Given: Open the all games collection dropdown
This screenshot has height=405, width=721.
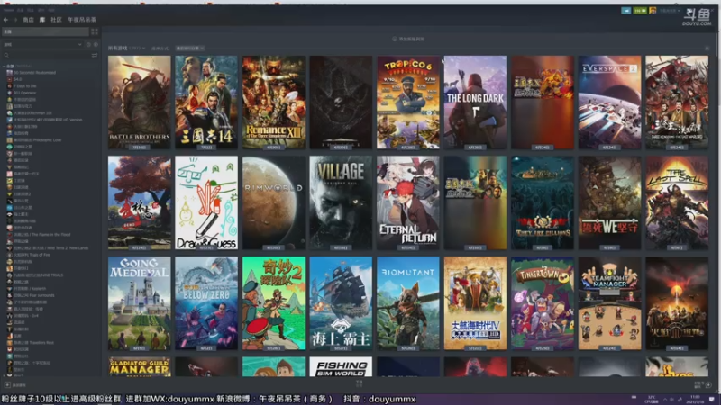Looking at the screenshot, I should tap(126, 49).
